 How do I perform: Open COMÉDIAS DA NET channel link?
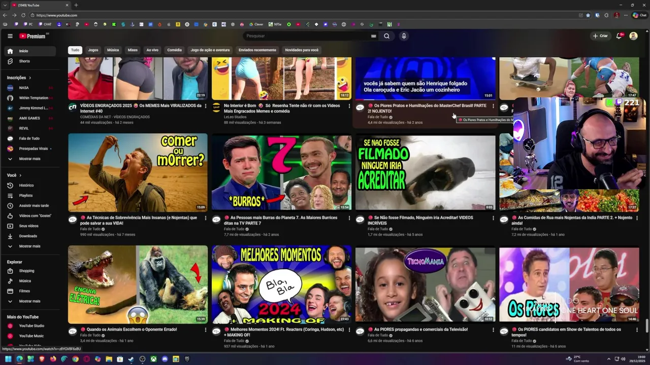coord(115,117)
